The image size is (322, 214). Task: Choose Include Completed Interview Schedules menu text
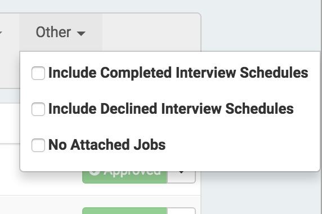[x=178, y=73]
